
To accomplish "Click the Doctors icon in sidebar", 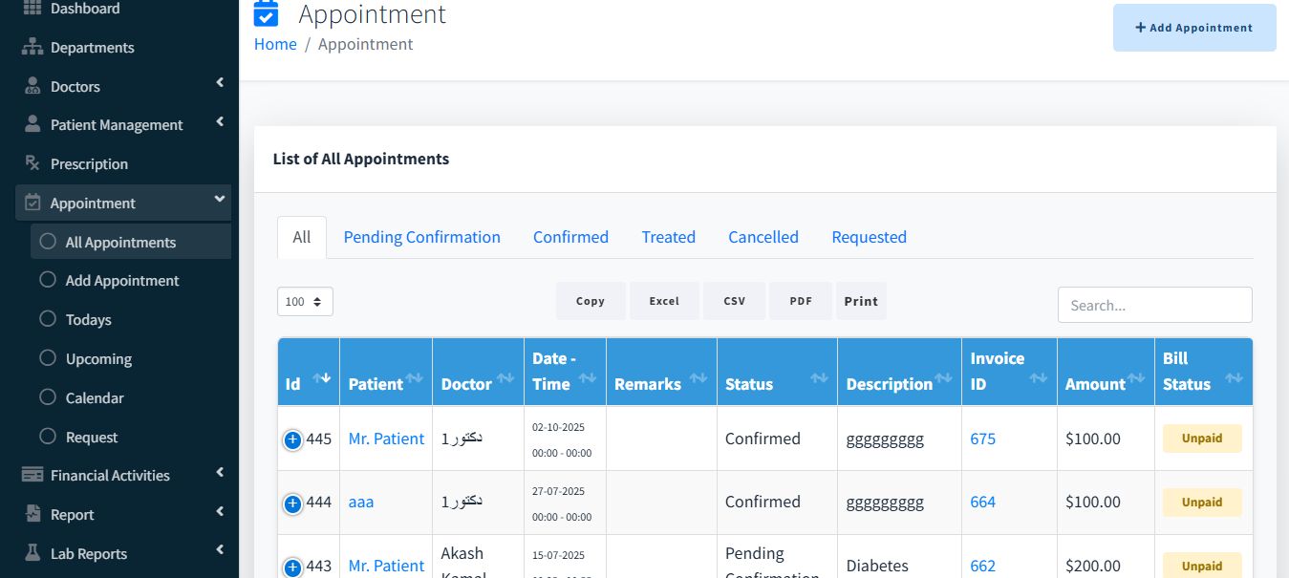I will coord(32,86).
